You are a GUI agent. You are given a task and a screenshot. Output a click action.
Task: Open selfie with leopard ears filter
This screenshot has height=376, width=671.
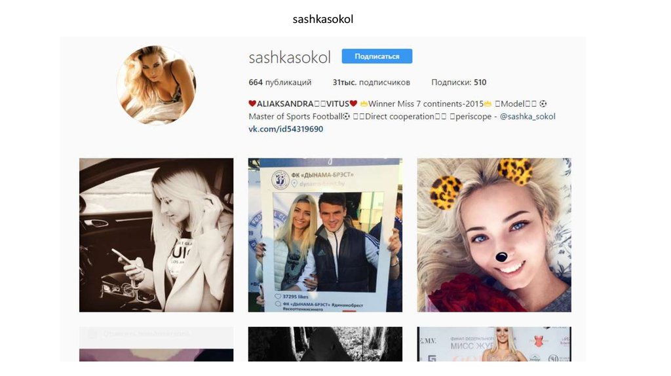(494, 235)
